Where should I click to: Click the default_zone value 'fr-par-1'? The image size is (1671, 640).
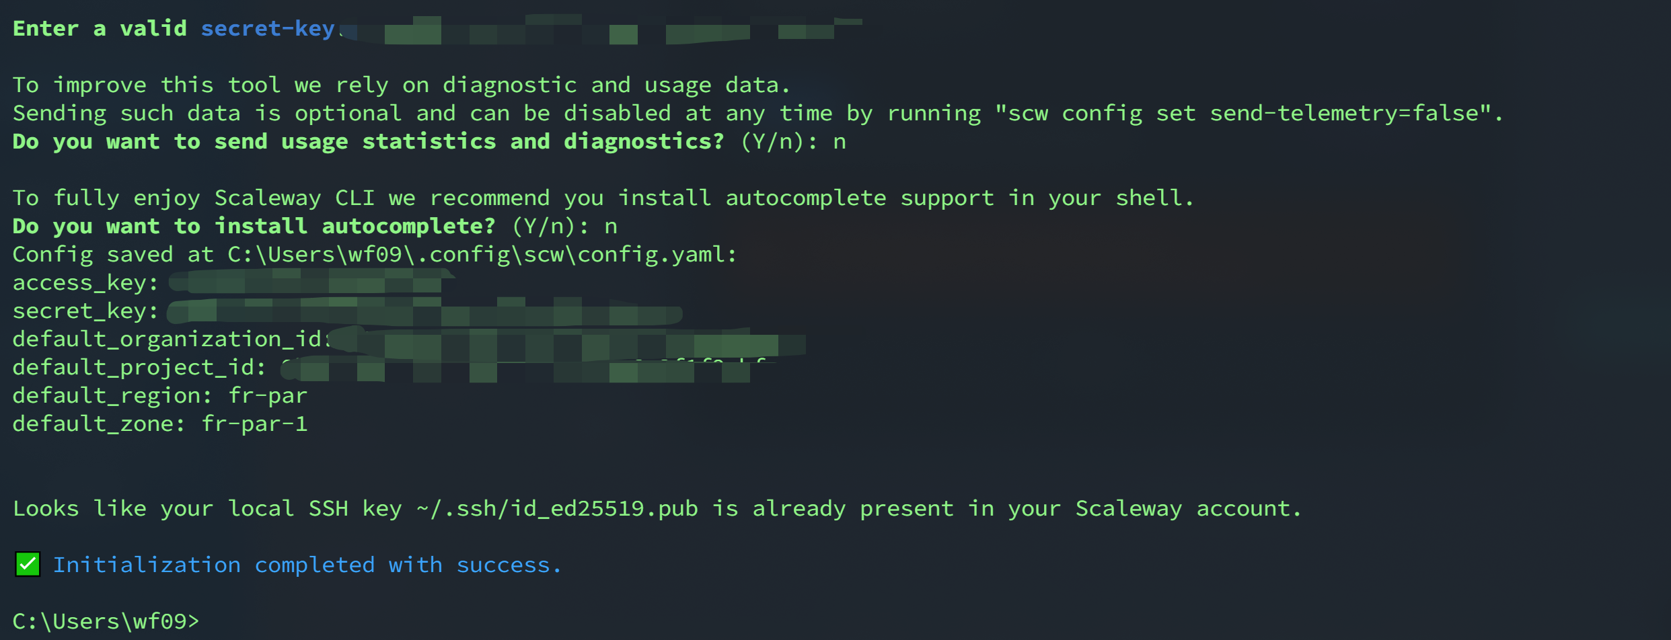coord(254,424)
